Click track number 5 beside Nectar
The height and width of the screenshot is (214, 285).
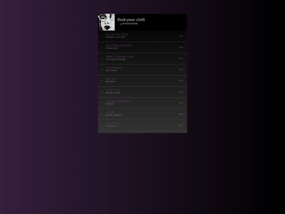point(102,81)
